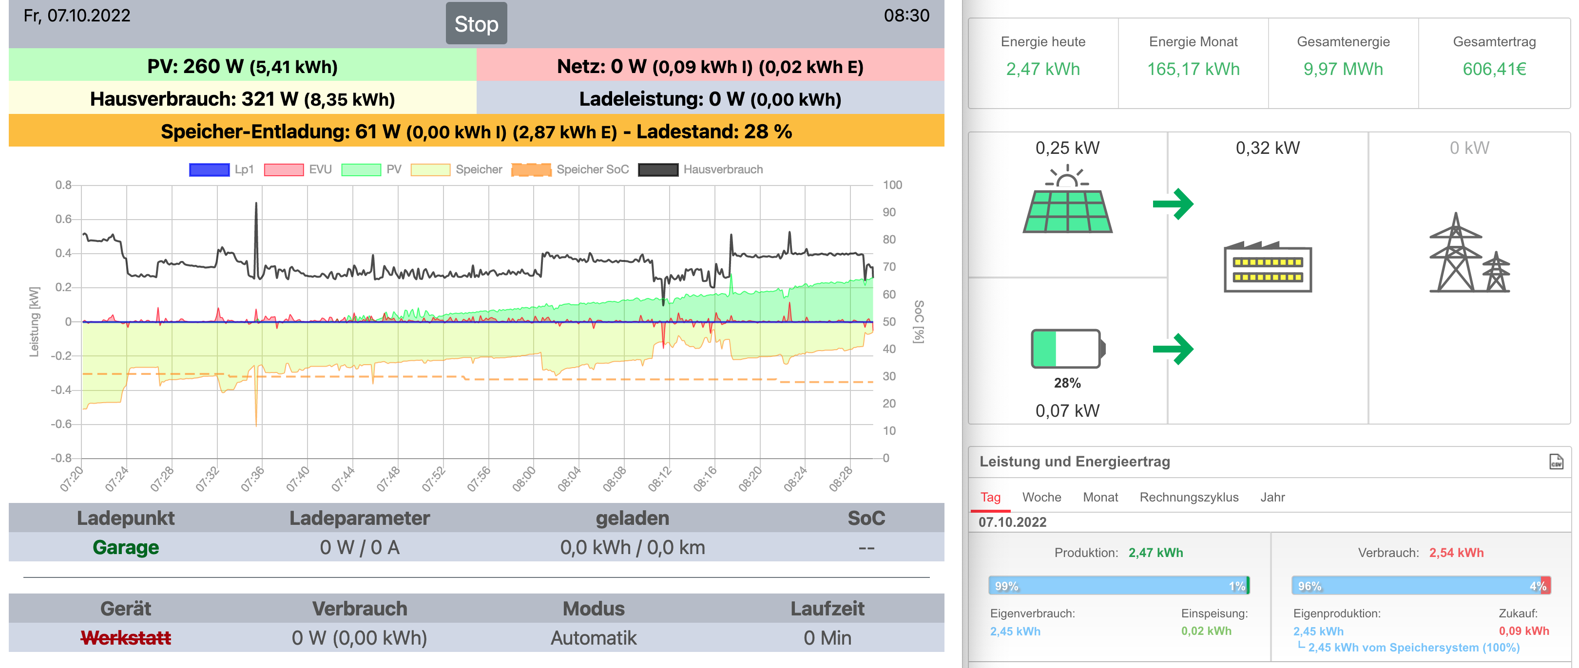
Task: Toggle Lp1 series in chart legend
Action: 210,169
